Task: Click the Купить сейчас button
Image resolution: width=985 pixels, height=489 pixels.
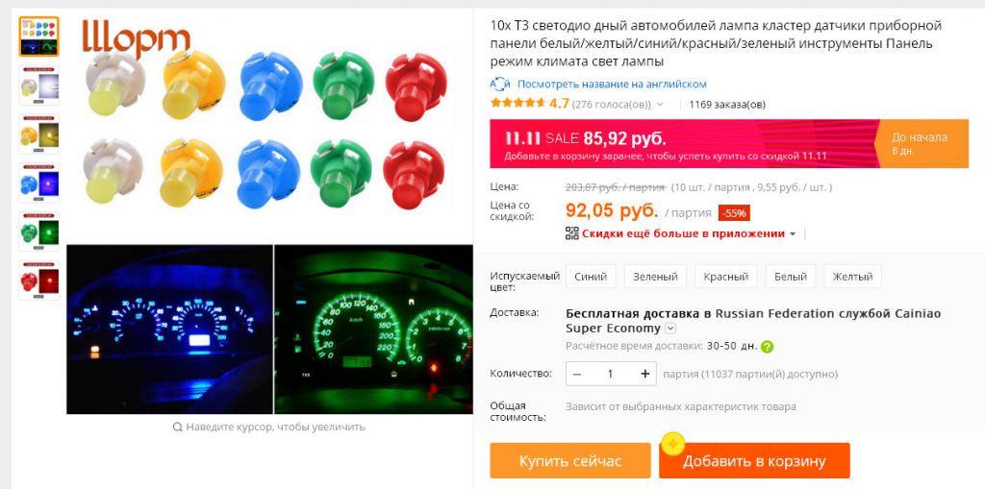Action: click(570, 461)
